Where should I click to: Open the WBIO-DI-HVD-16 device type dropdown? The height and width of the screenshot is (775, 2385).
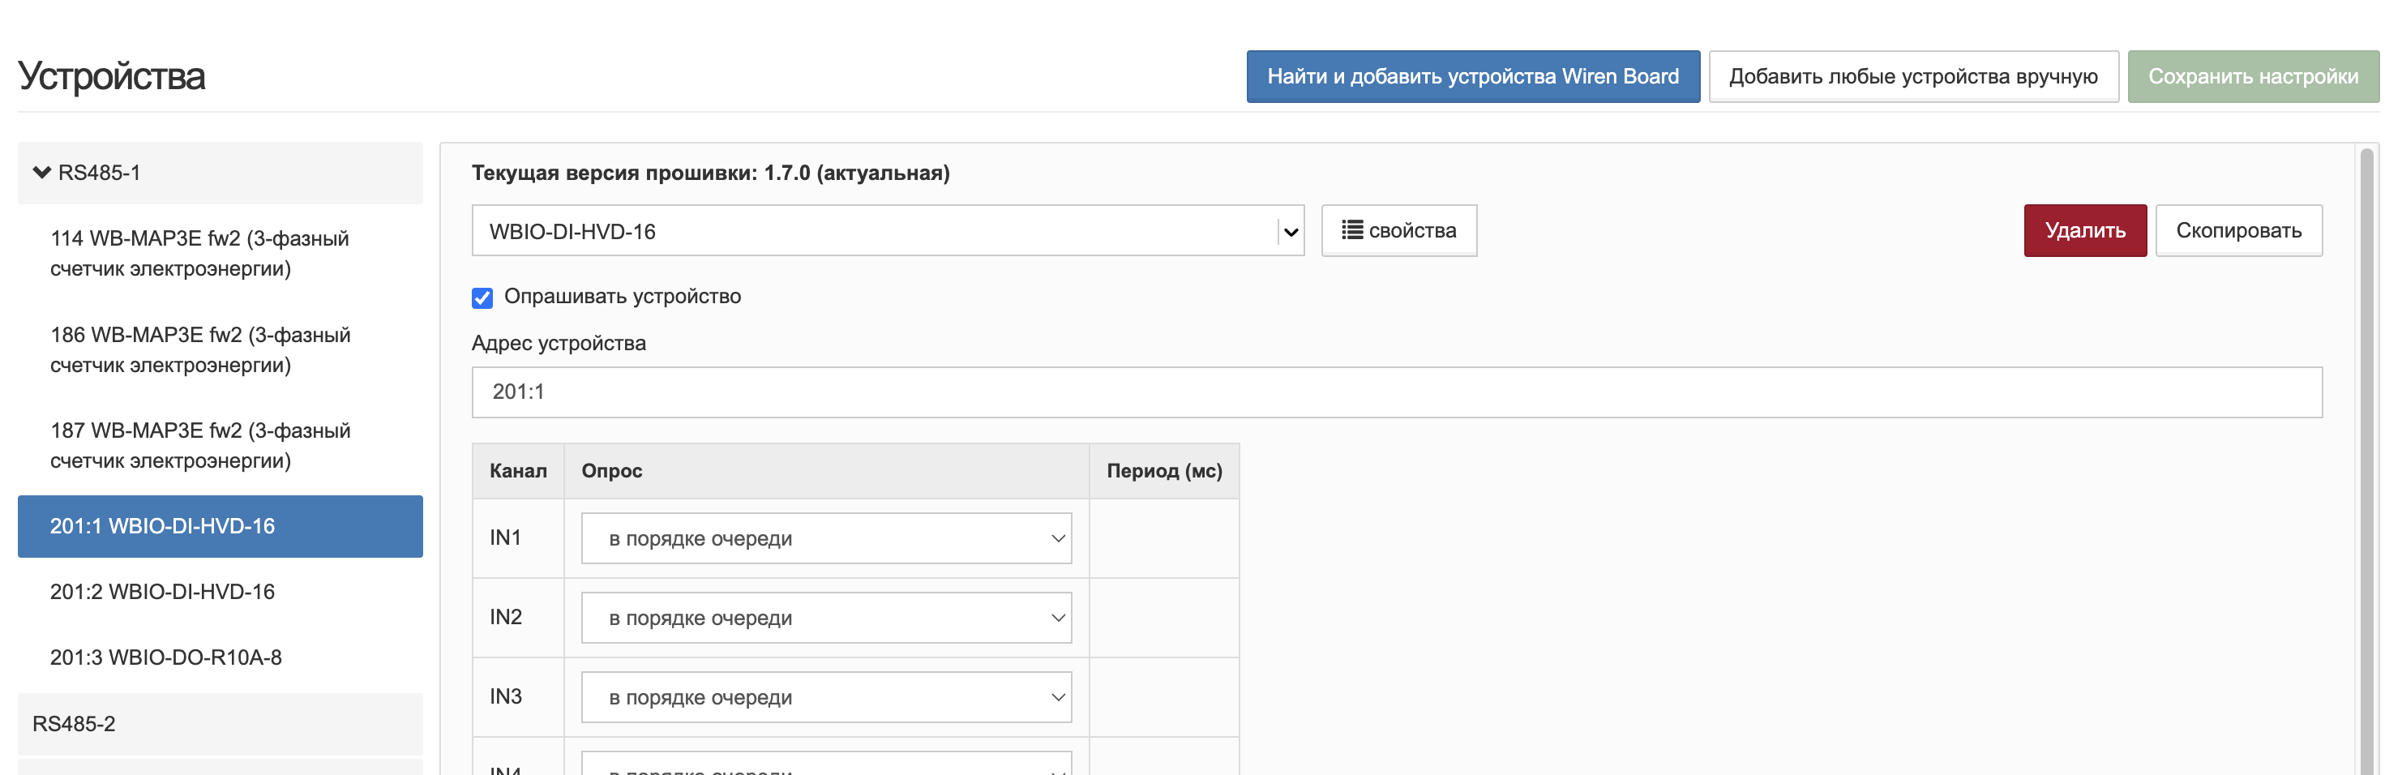coord(887,230)
